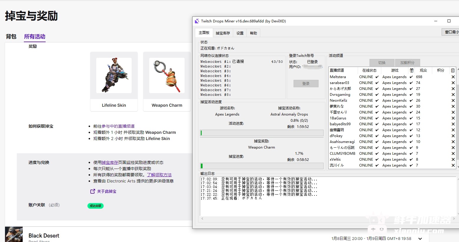The image size is (459, 242).
Task: Open the 参与中的直播频道 link
Action: pyautogui.click(x=118, y=126)
